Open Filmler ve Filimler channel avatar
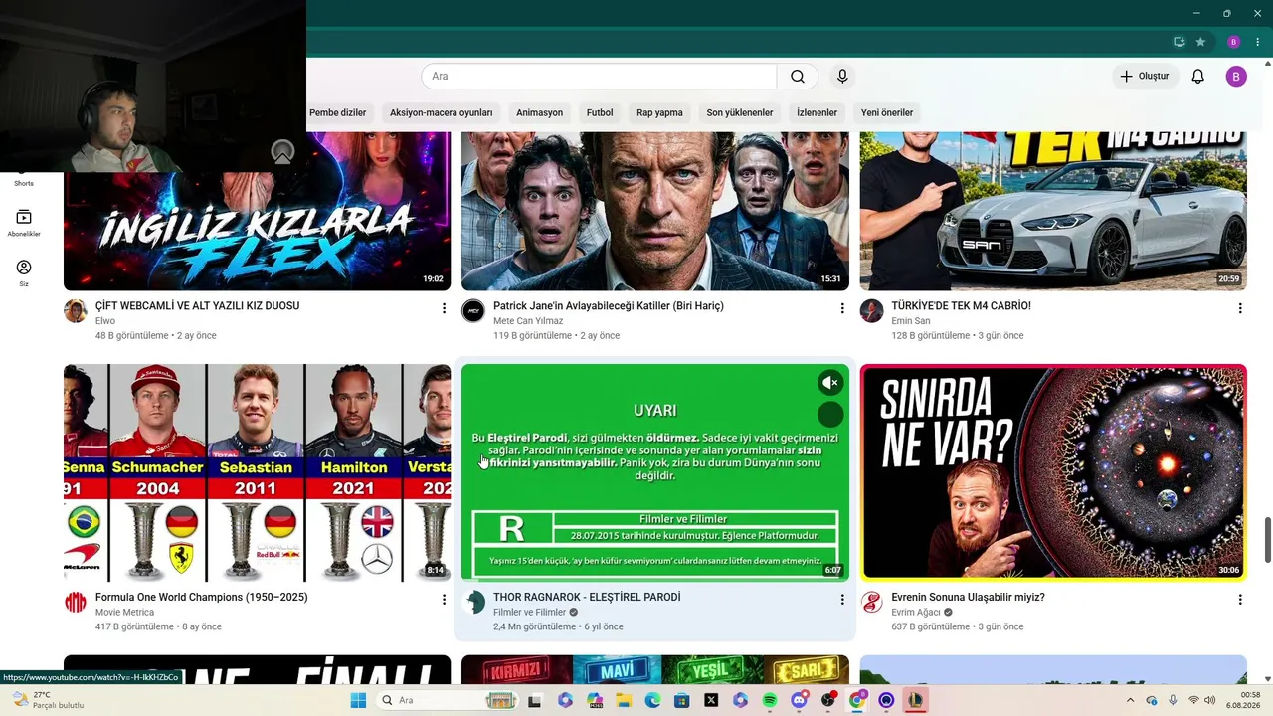Image resolution: width=1273 pixels, height=716 pixels. 473,603
